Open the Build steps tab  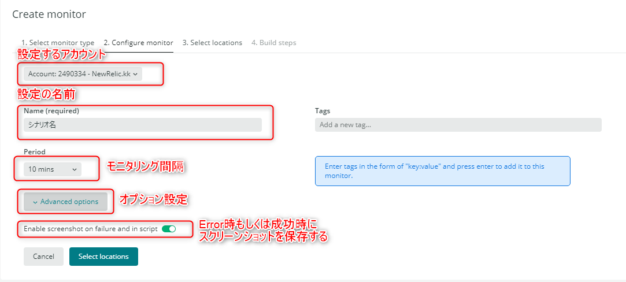274,43
